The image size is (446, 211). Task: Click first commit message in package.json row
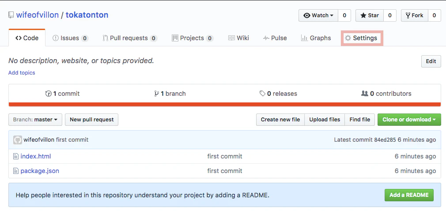pos(225,171)
